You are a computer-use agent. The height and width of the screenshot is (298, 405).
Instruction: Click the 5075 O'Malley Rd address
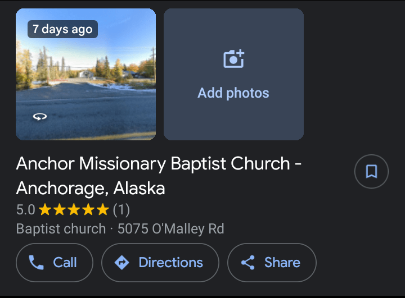(170, 229)
